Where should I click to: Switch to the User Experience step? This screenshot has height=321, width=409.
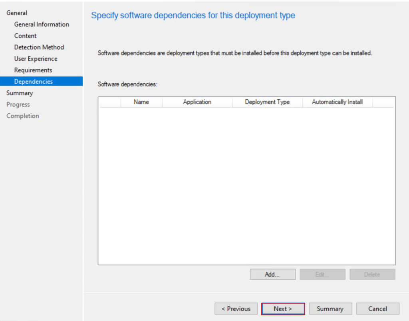pos(36,59)
